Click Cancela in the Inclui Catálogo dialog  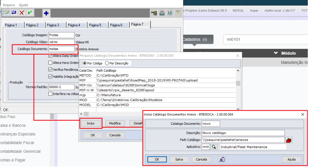(x=202, y=159)
